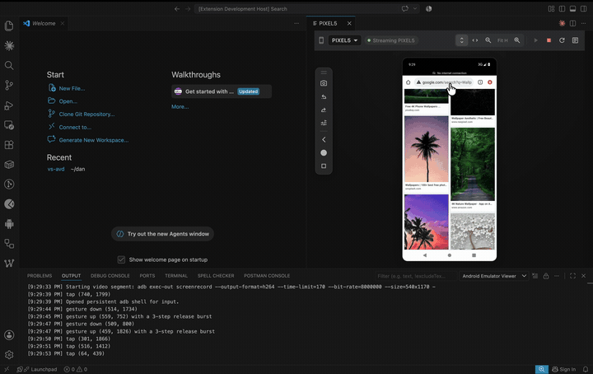Click More... under Walkthroughs

[180, 106]
